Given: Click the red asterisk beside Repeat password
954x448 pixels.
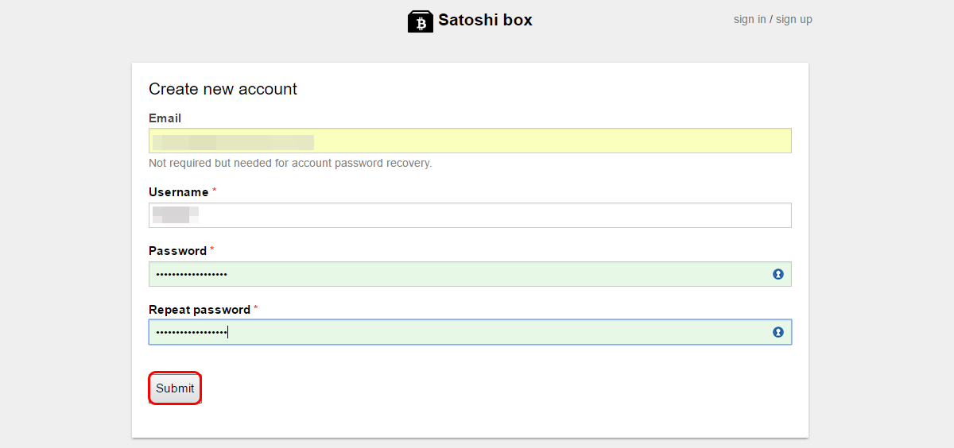Looking at the screenshot, I should (256, 308).
